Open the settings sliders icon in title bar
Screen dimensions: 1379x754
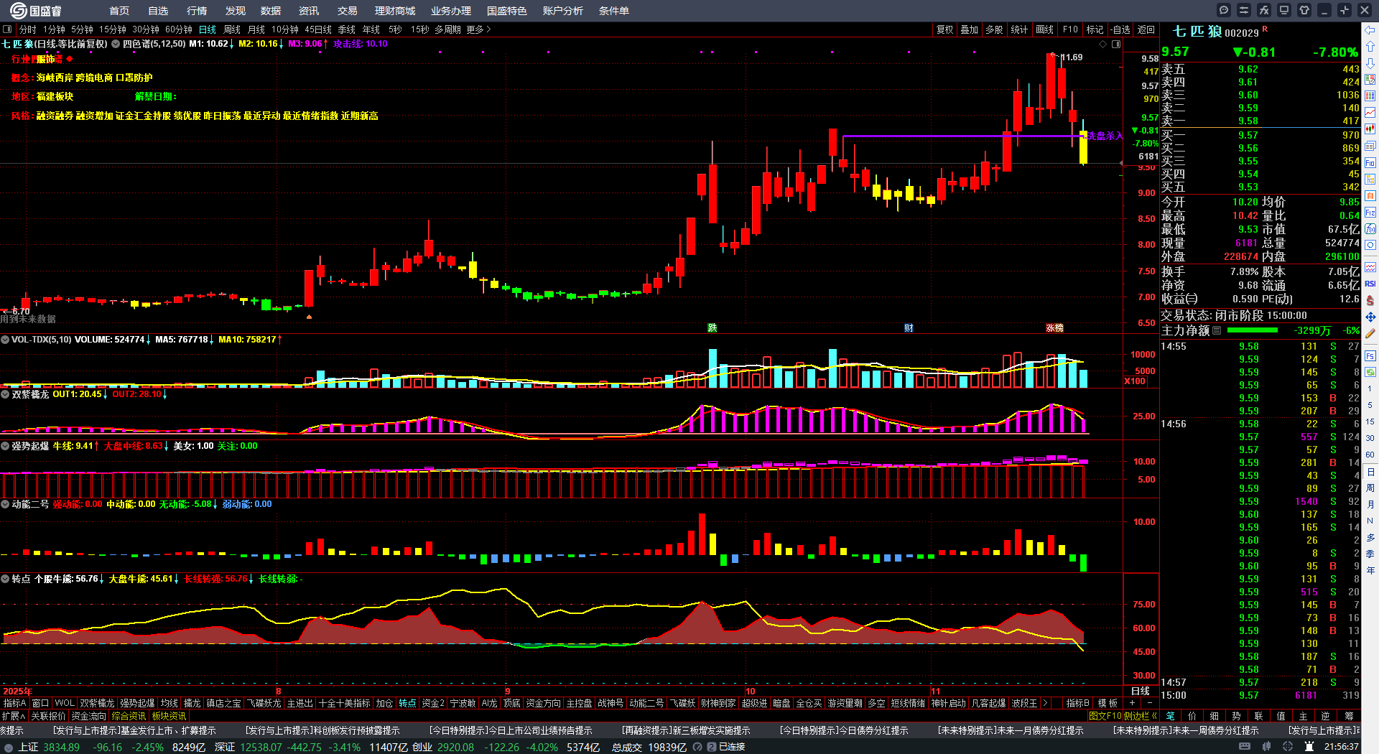[1244, 10]
